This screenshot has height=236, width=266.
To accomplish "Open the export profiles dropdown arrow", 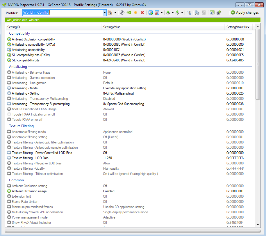I will point(173,13).
